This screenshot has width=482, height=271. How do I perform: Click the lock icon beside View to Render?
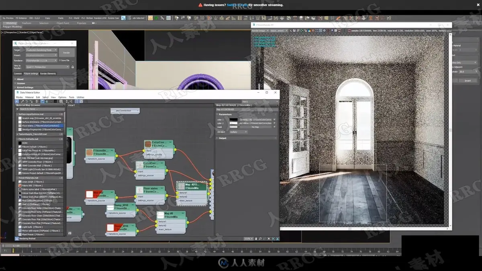[74, 67]
